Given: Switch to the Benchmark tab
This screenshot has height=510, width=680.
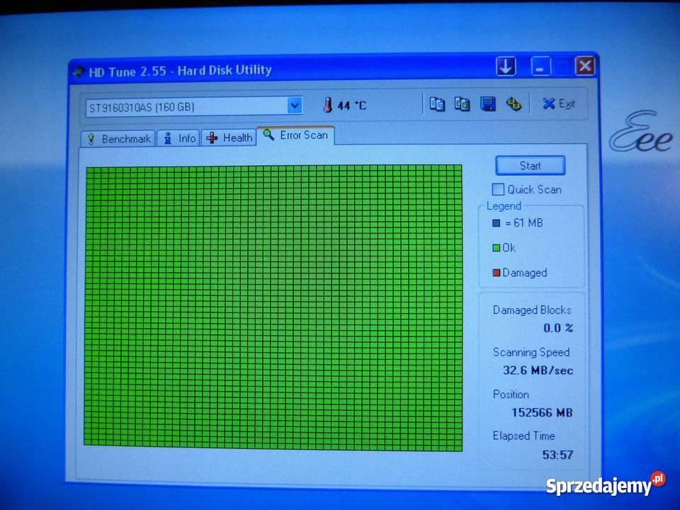Looking at the screenshot, I should (x=118, y=139).
